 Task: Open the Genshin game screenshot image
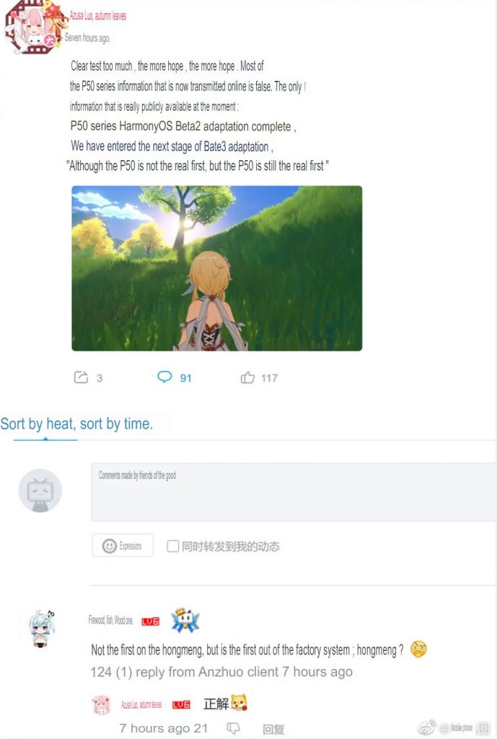click(x=216, y=268)
